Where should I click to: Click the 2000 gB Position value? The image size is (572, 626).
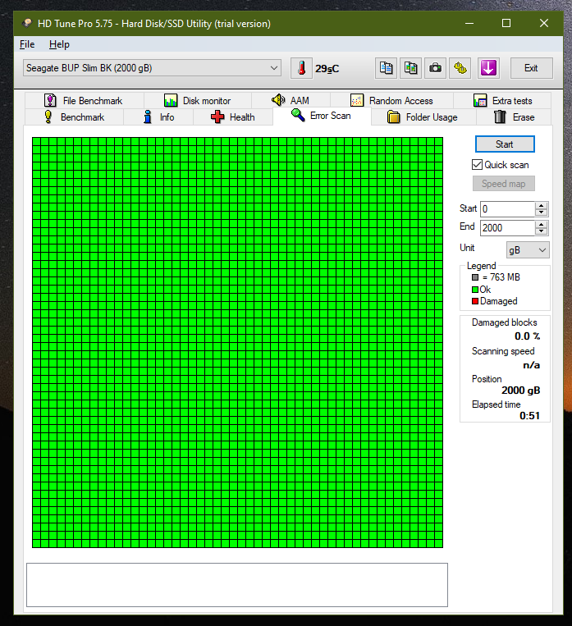pos(521,390)
